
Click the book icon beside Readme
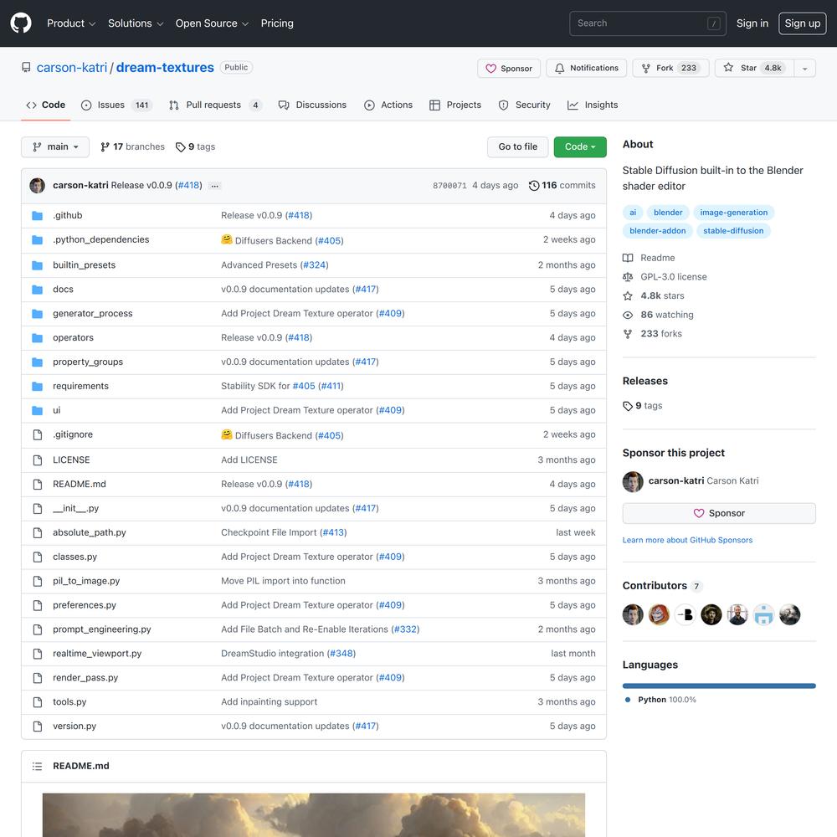point(628,258)
